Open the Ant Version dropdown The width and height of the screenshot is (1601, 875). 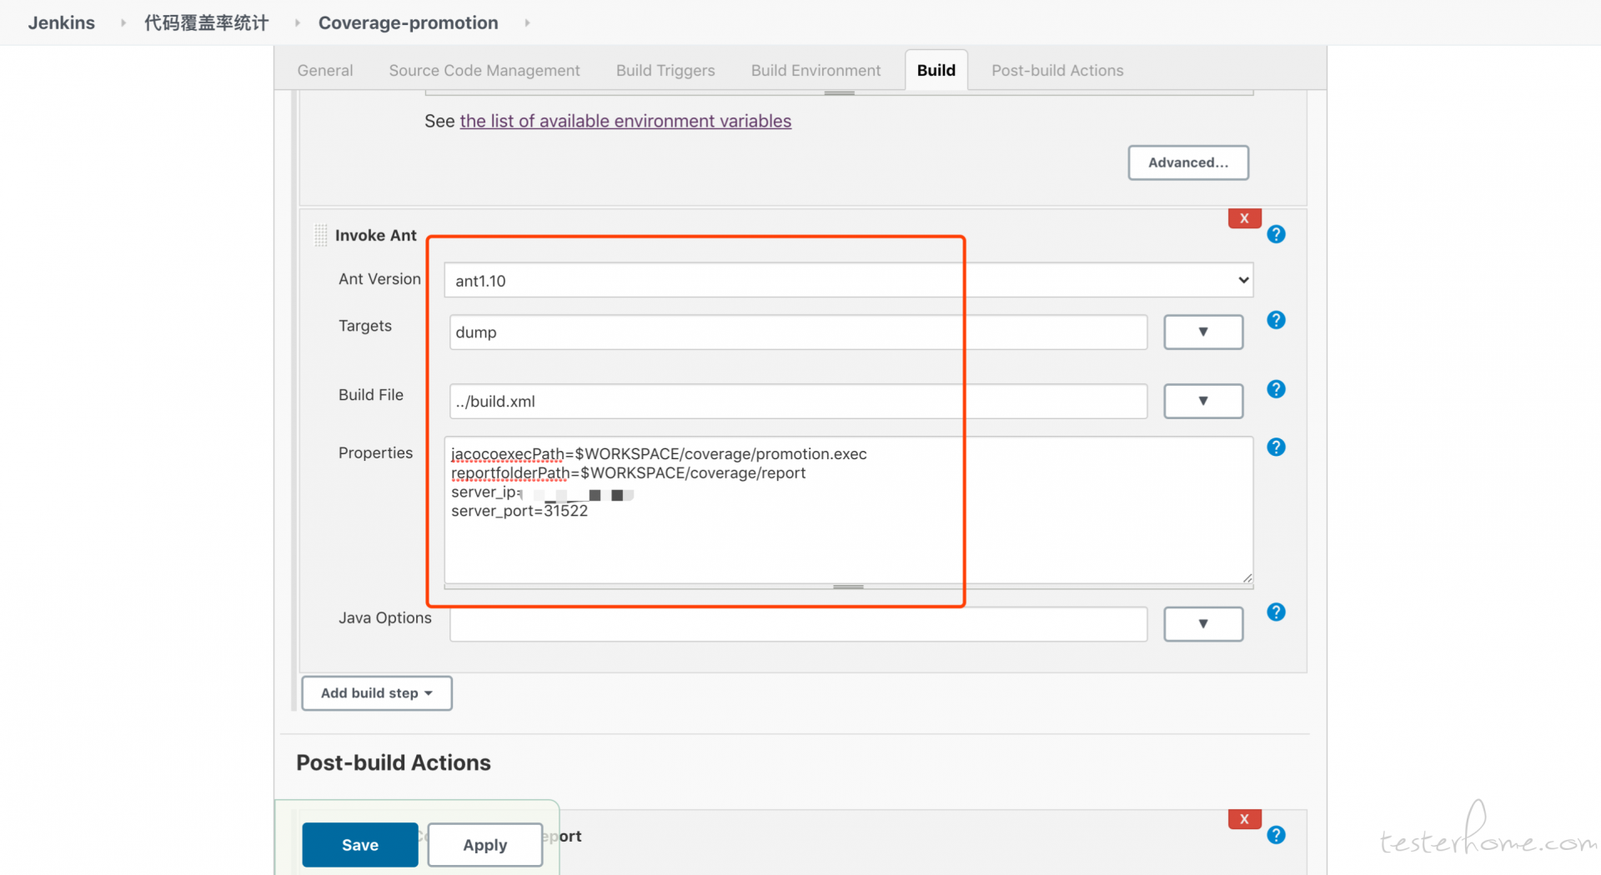848,280
